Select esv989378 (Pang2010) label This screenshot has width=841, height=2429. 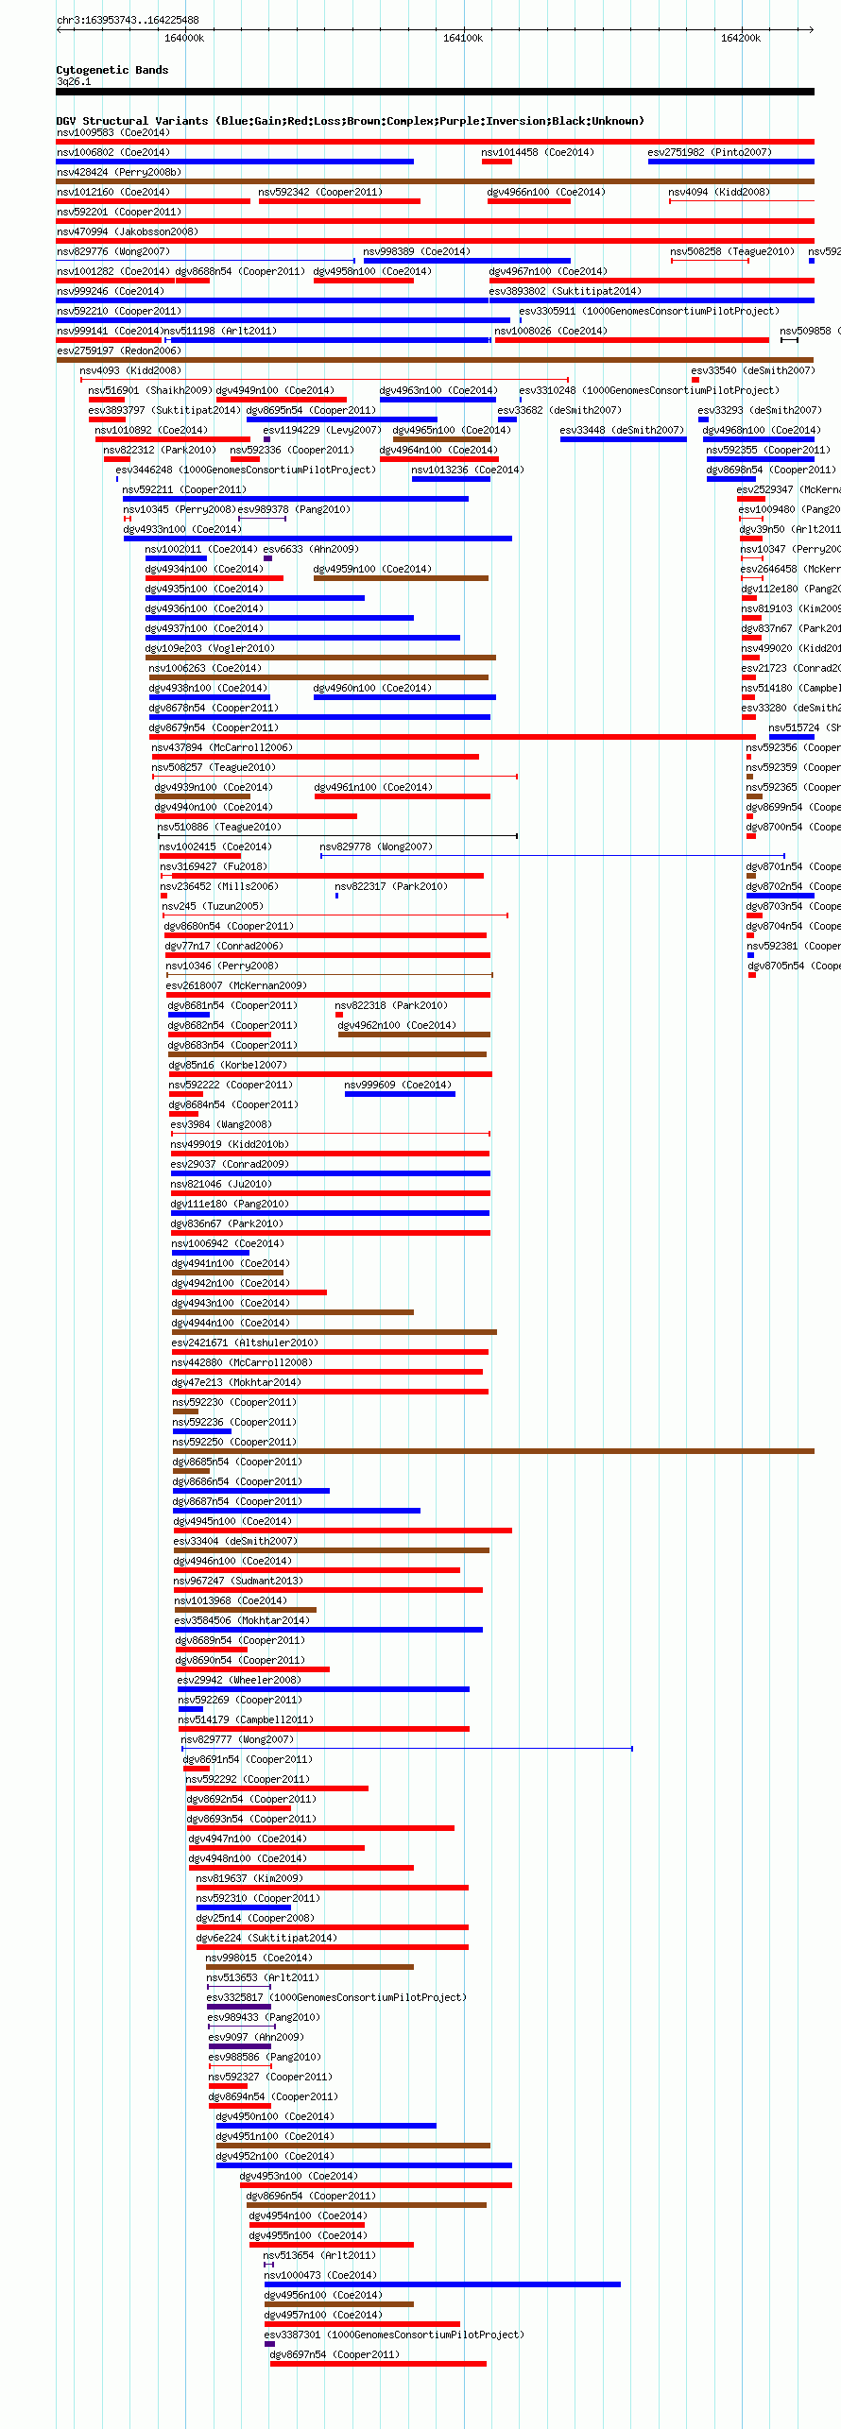pyautogui.click(x=294, y=509)
